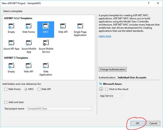This screenshot has height=130, width=163.
Task: Enable Add unit tests checkbox
Action: (6, 102)
